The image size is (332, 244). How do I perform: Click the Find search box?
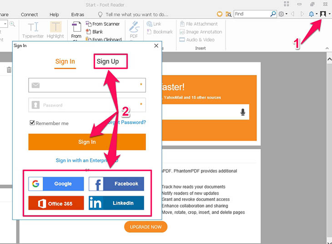(252, 14)
